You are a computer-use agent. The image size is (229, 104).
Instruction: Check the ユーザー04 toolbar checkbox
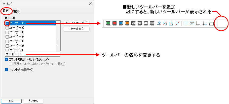pyautogui.click(x=7, y=37)
